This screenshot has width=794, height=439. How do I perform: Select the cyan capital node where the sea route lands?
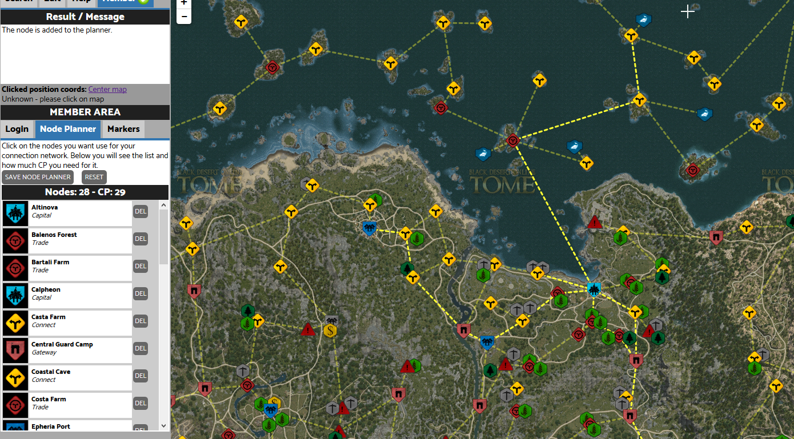[x=594, y=289]
